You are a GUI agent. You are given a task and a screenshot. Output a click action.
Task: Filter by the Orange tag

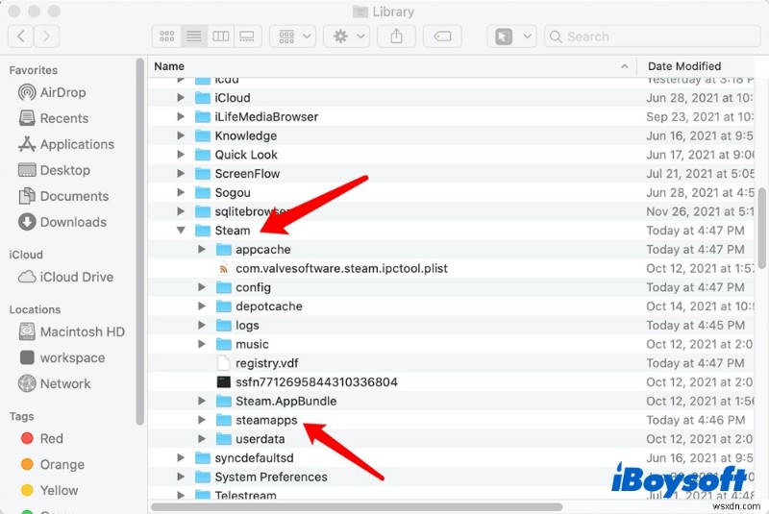[53, 464]
